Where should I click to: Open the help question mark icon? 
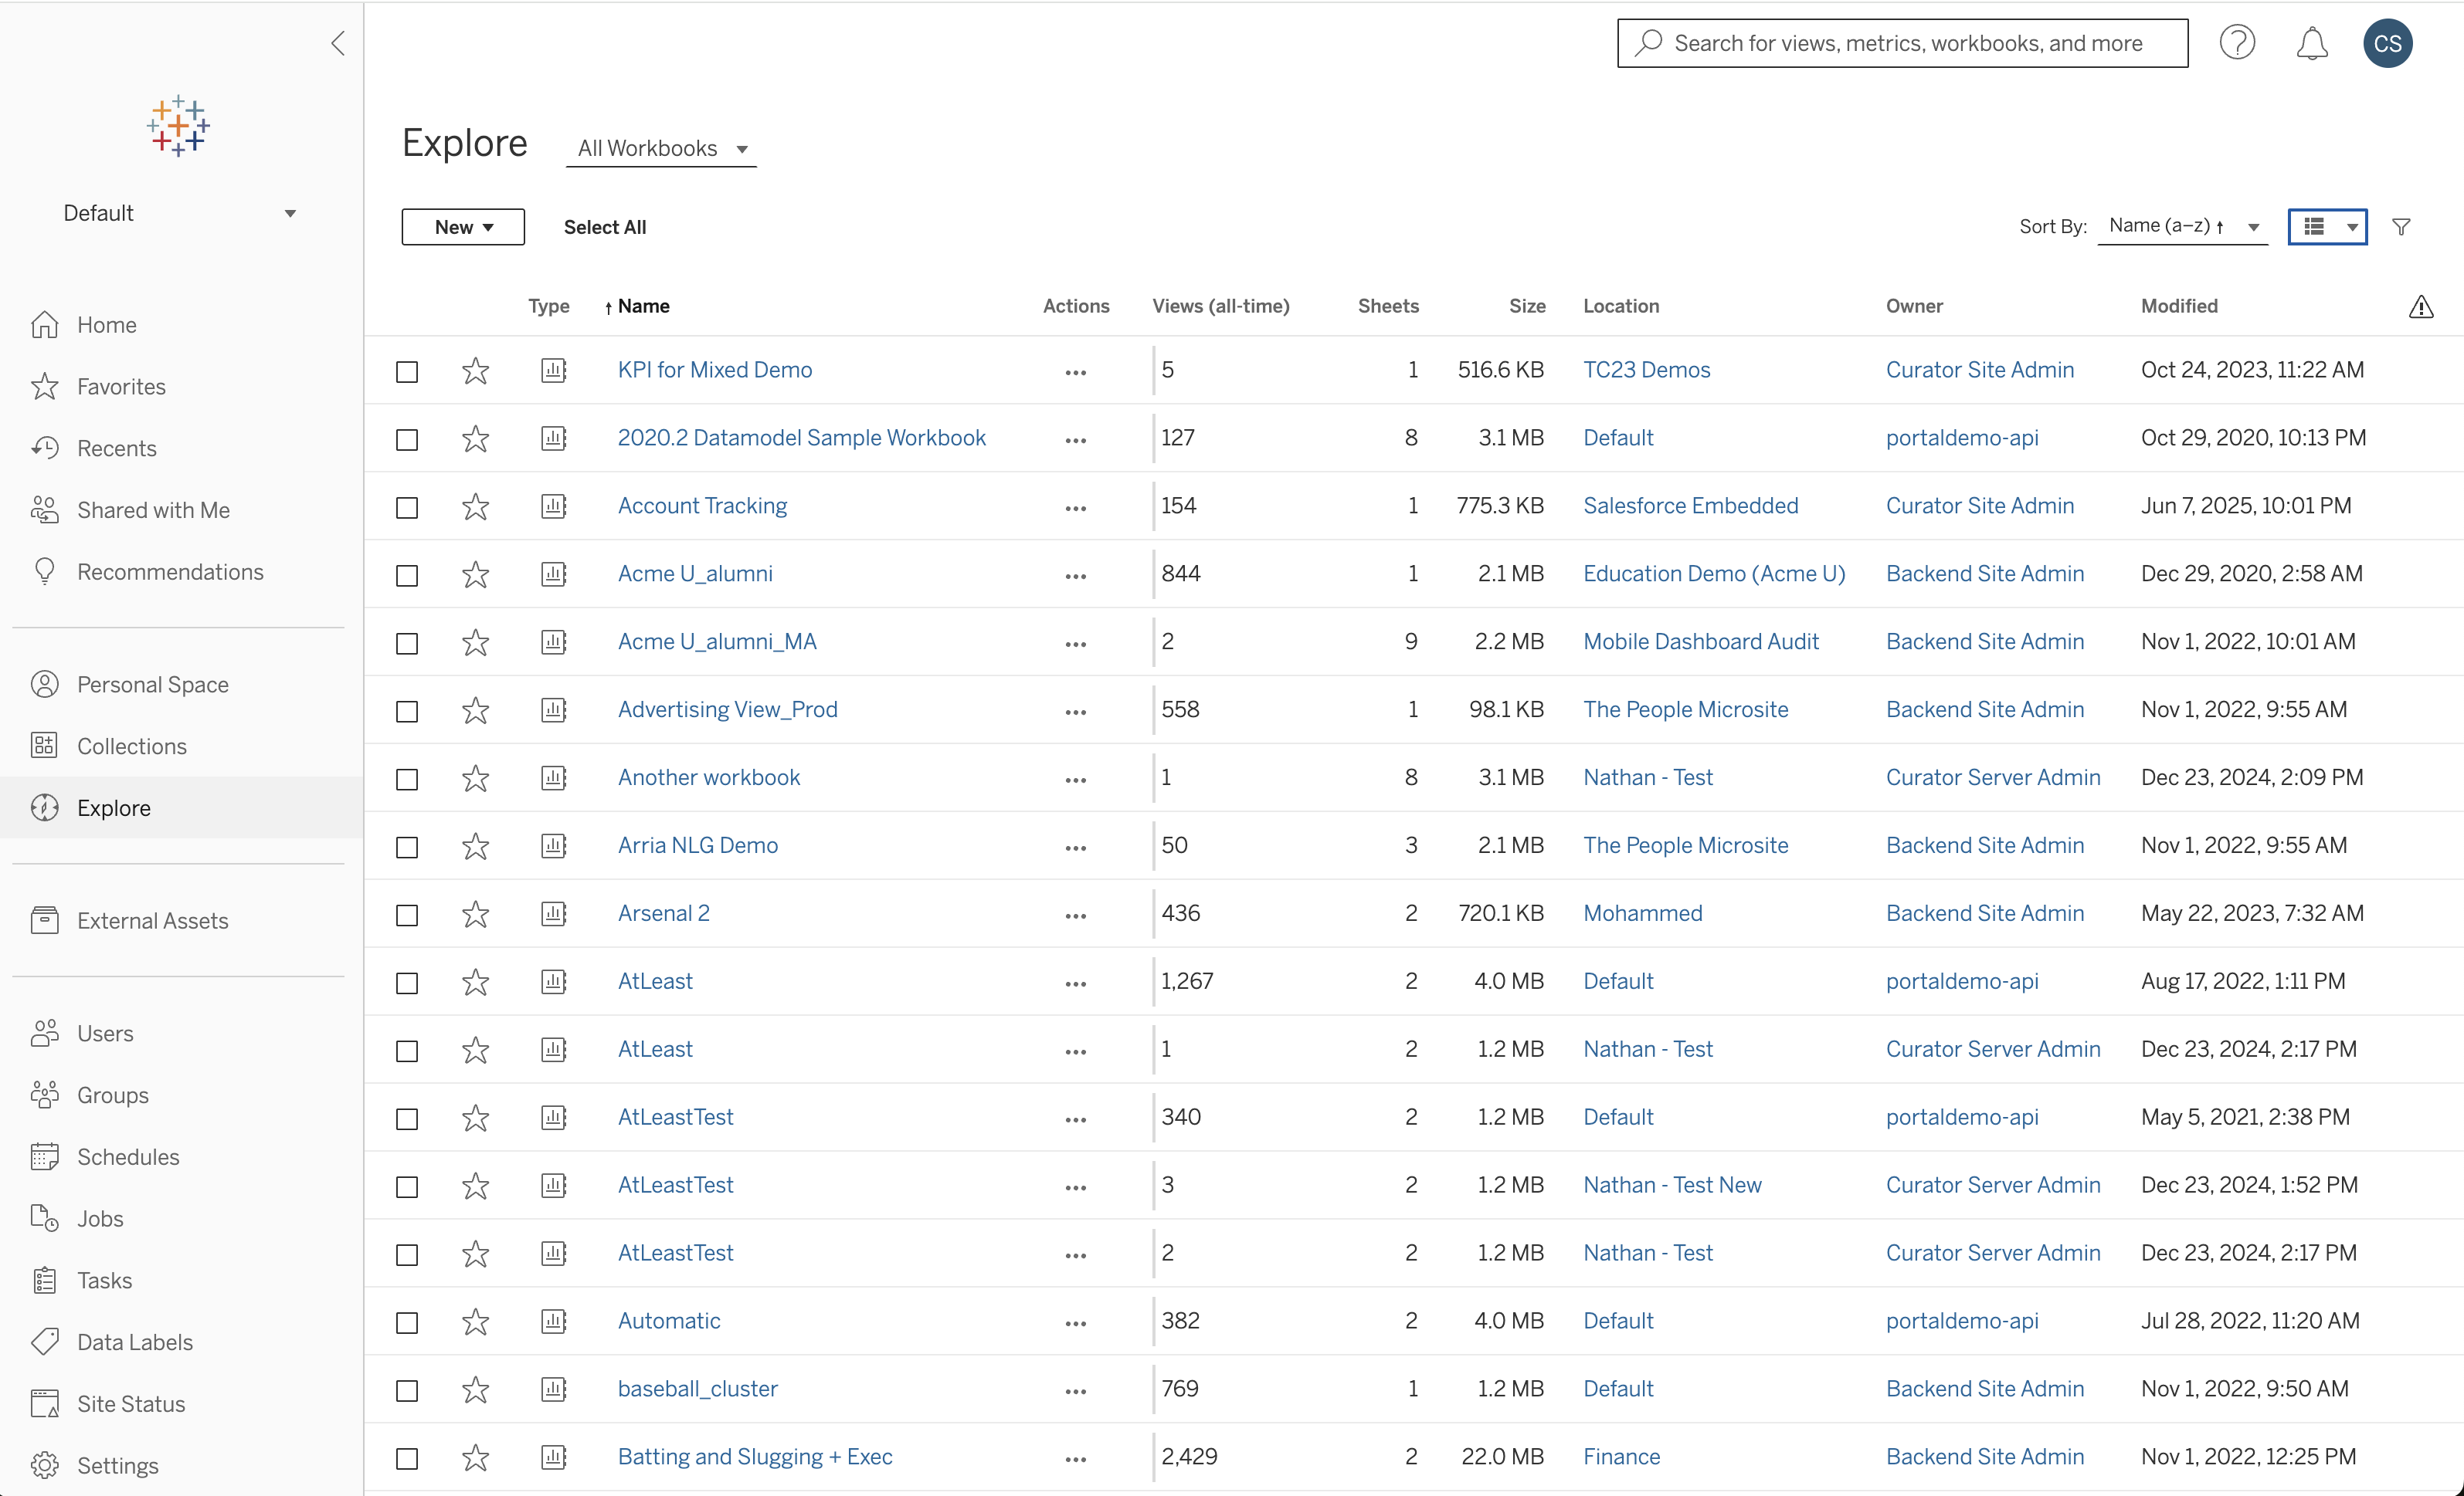pyautogui.click(x=2237, y=43)
